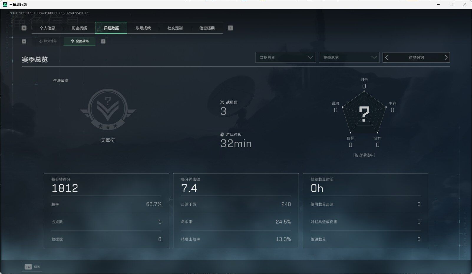
Task: Click right arrow beside 对局数据
Action: point(446,57)
